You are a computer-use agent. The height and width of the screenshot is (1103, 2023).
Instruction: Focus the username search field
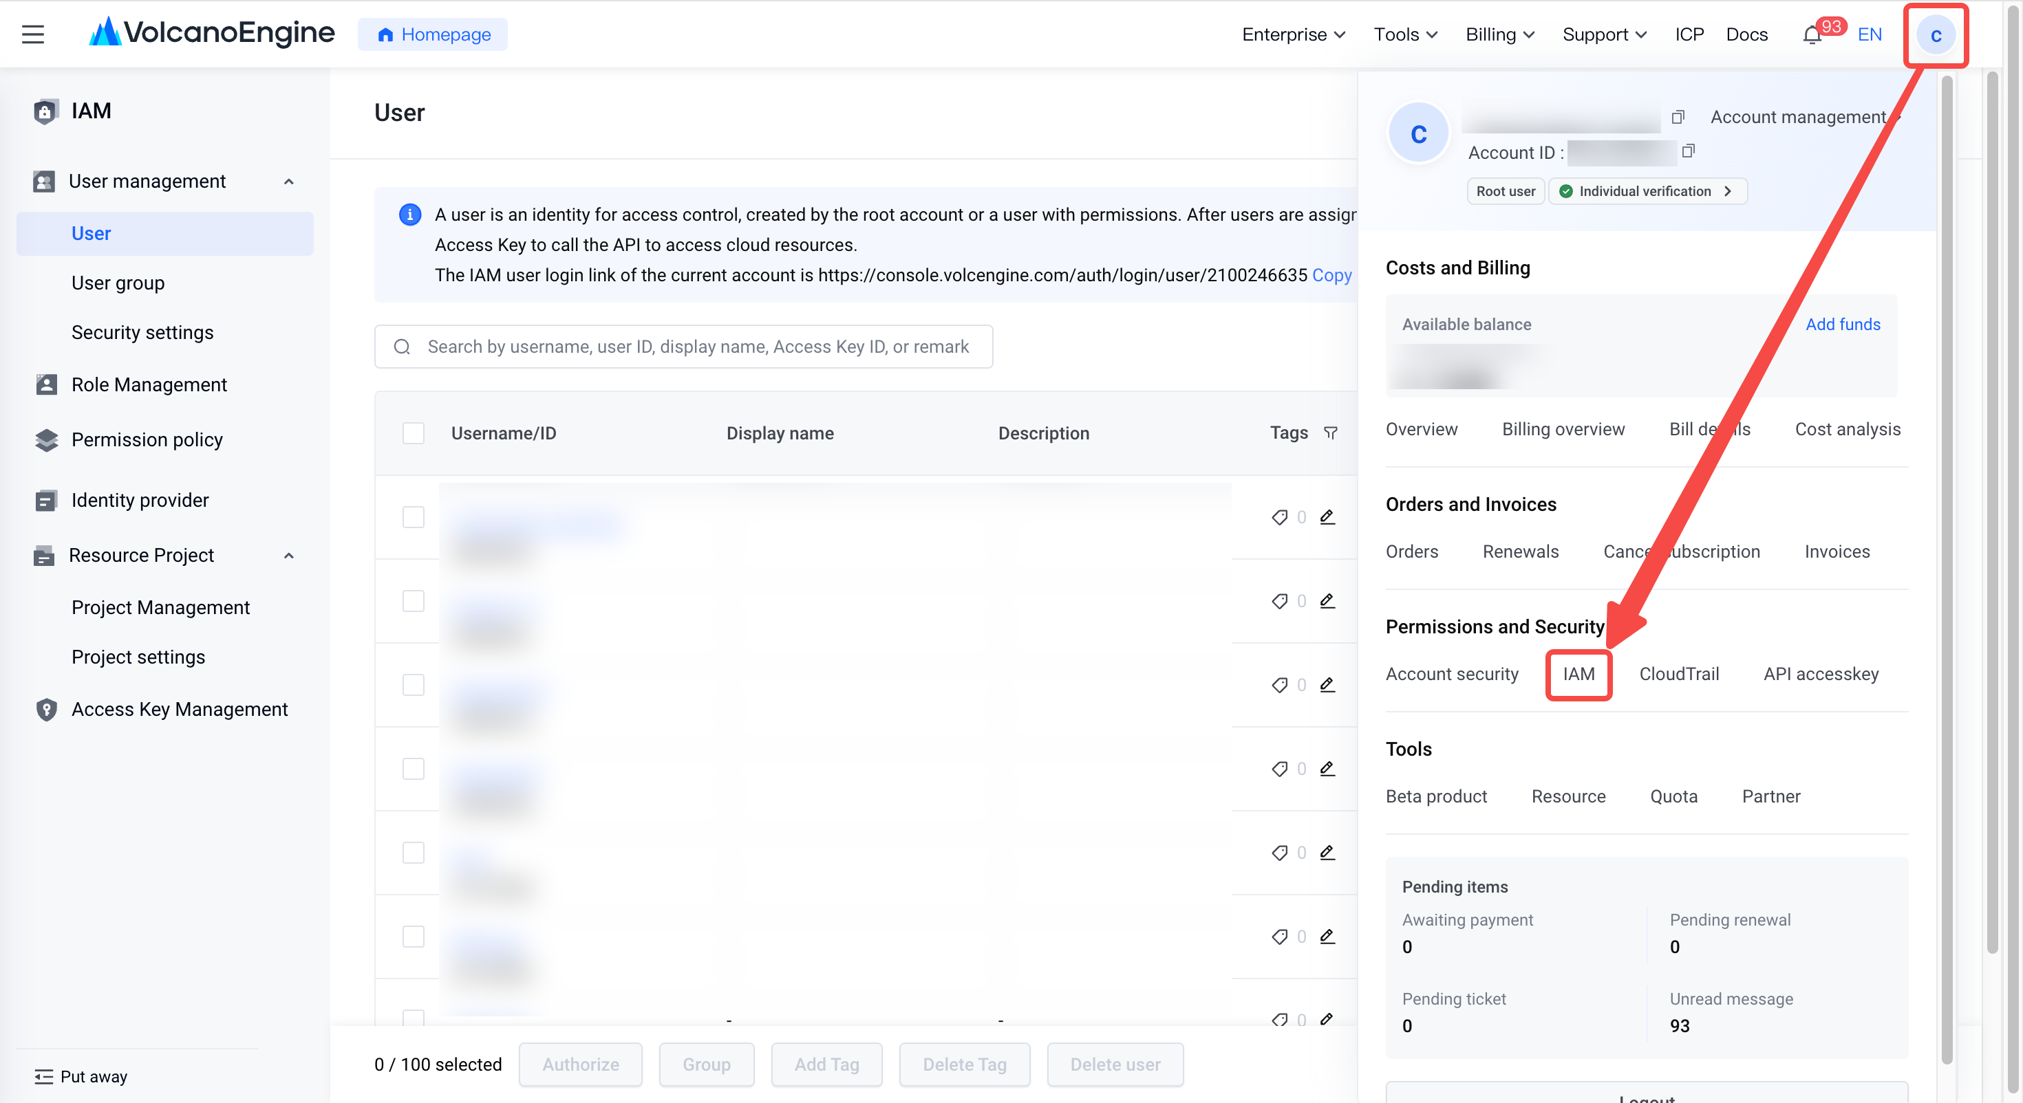click(x=683, y=346)
